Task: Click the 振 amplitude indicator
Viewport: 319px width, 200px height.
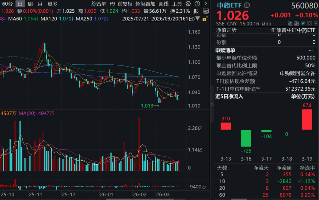Action: 196,11
